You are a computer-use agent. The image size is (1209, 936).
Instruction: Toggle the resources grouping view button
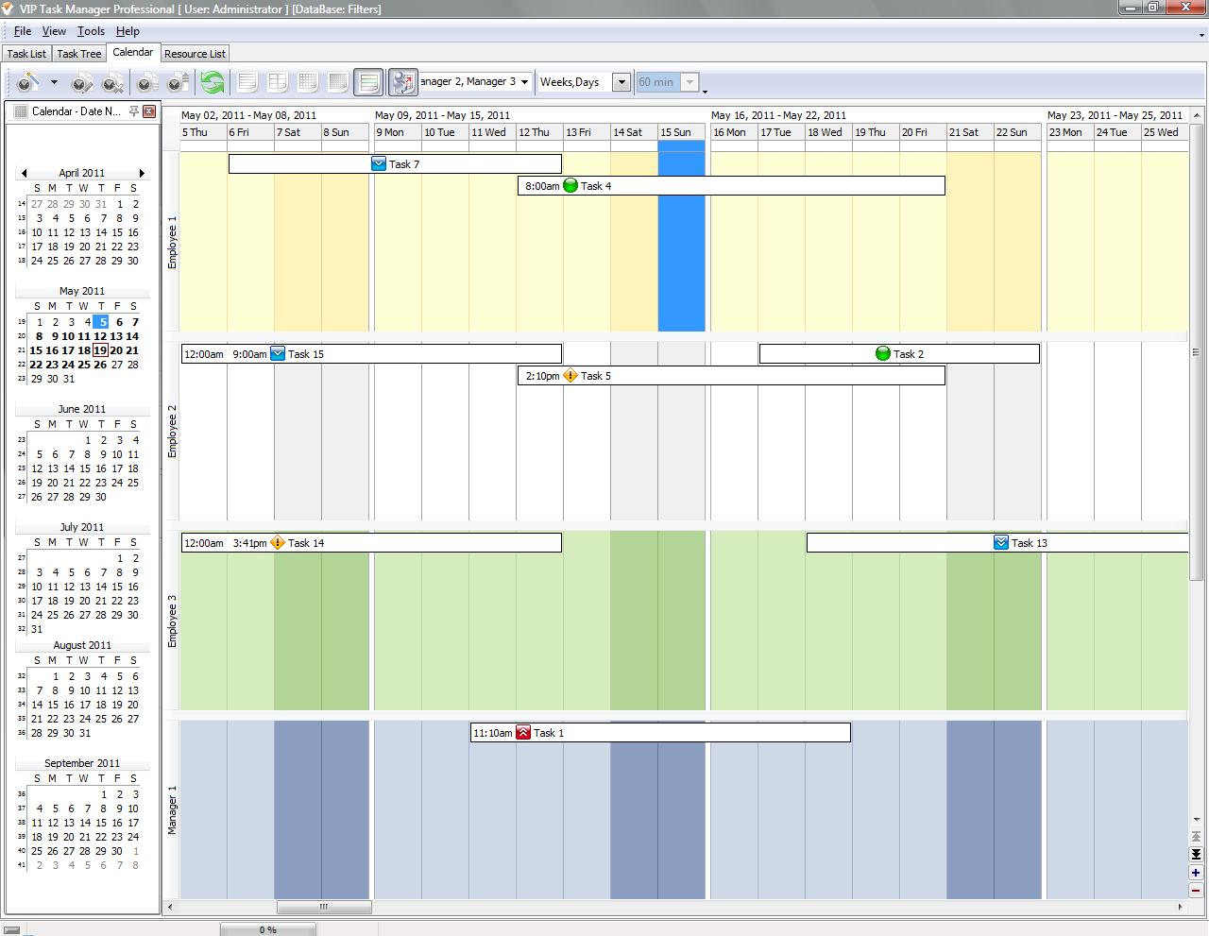click(403, 83)
